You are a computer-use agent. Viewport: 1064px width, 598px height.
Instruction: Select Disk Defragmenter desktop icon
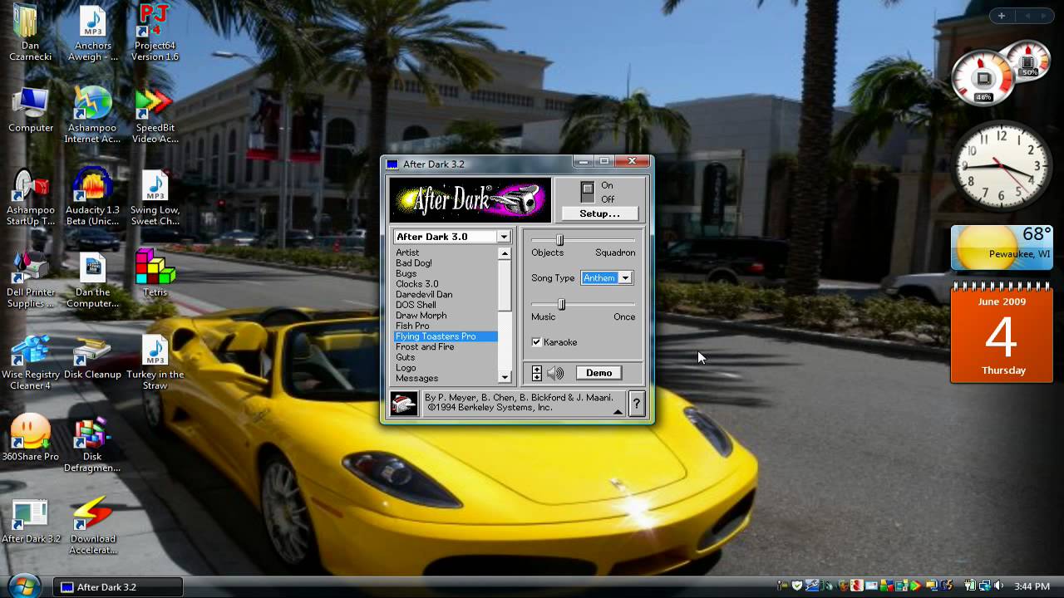92,444
